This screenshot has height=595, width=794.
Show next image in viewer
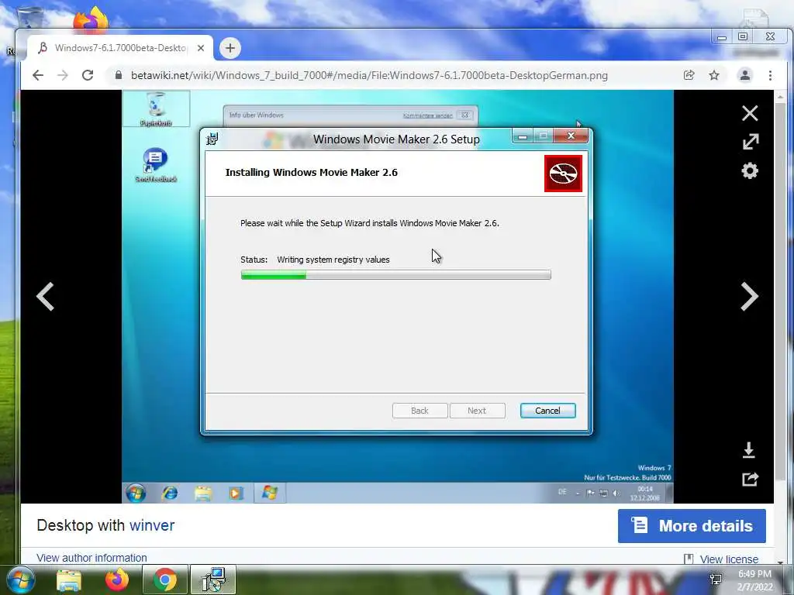(750, 297)
